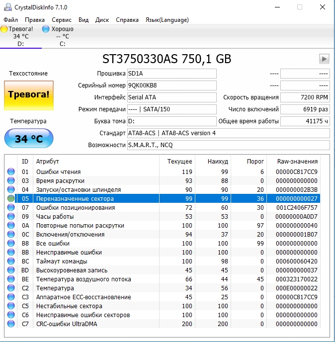Select the C: disk tab with Хорошо status
Screen dimensions: 335x342
point(62,36)
